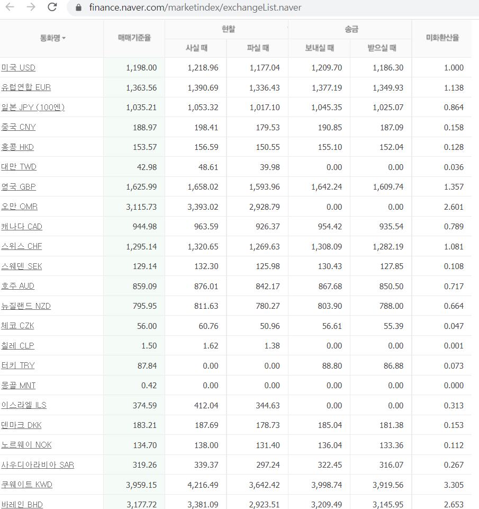The height and width of the screenshot is (509, 479).
Task: Click the 받으실 때 column header
Action: [x=382, y=48]
